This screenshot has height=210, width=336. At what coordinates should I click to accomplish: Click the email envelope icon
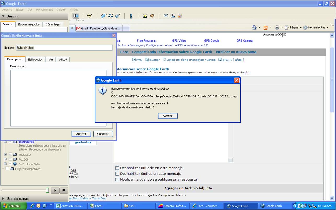pyautogui.click(x=166, y=16)
